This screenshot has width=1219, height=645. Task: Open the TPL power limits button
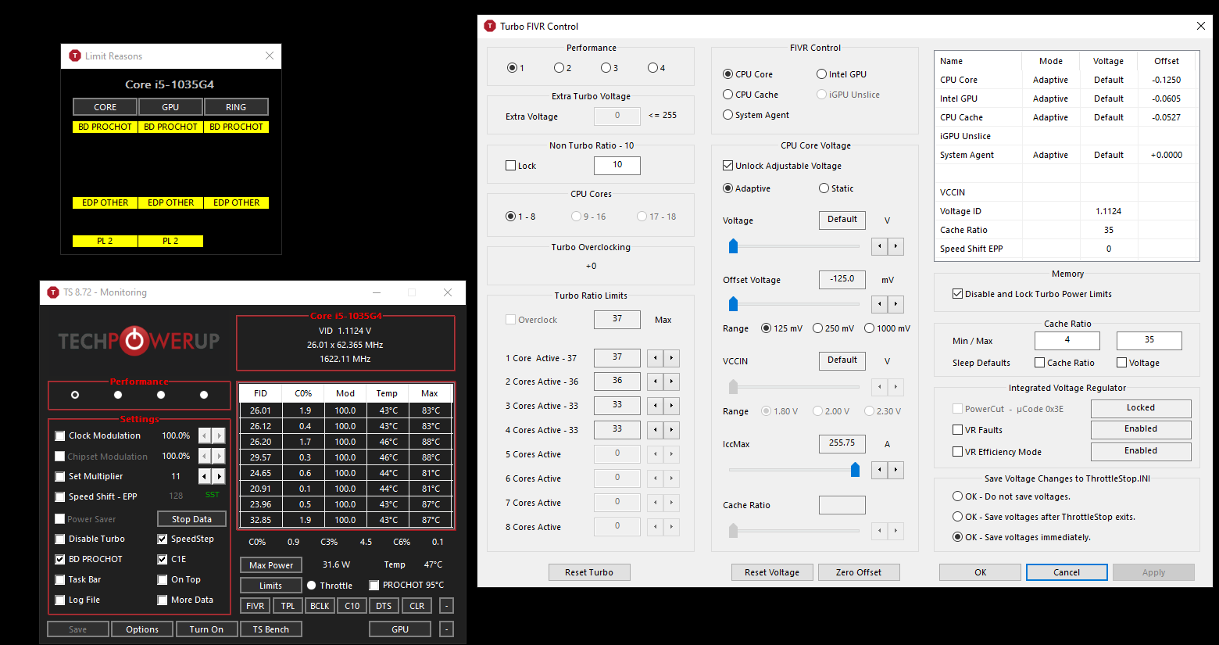pyautogui.click(x=288, y=606)
